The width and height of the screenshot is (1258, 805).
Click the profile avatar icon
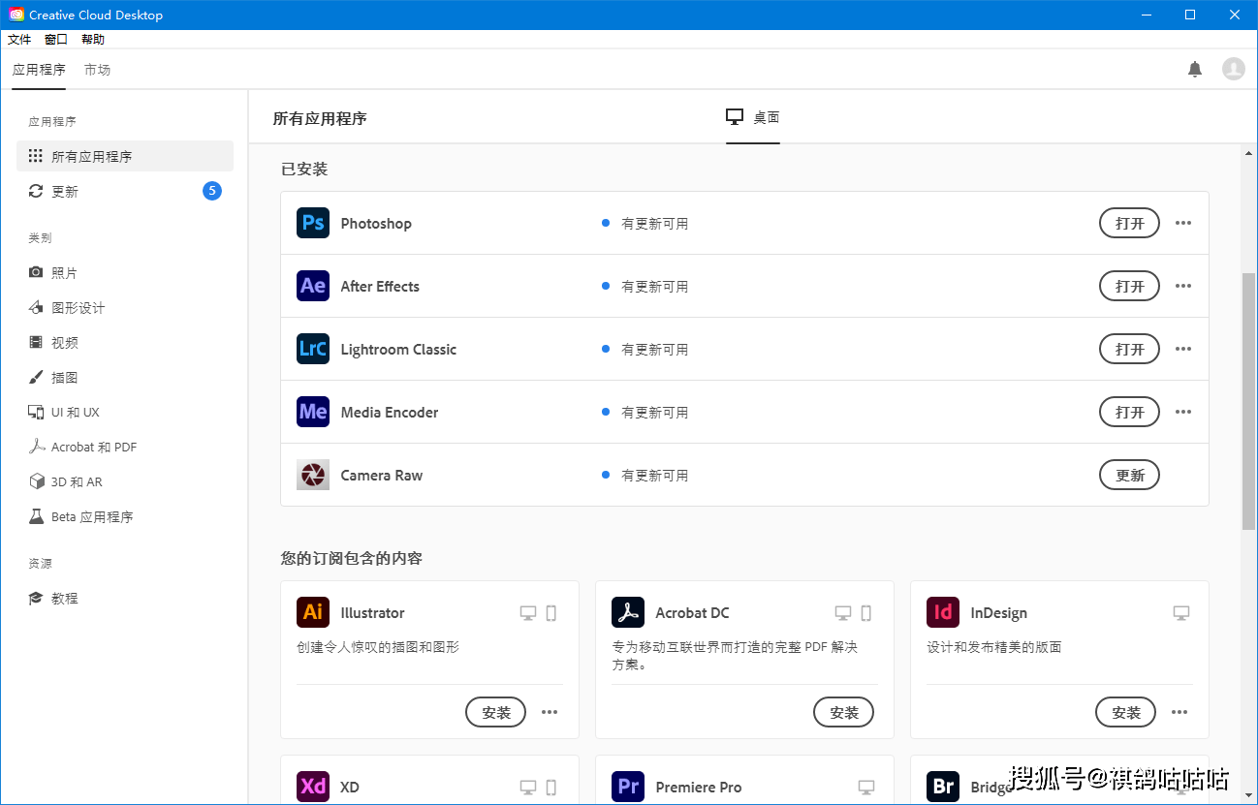pos(1233,69)
